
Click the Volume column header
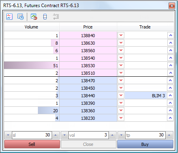[x=32, y=27]
